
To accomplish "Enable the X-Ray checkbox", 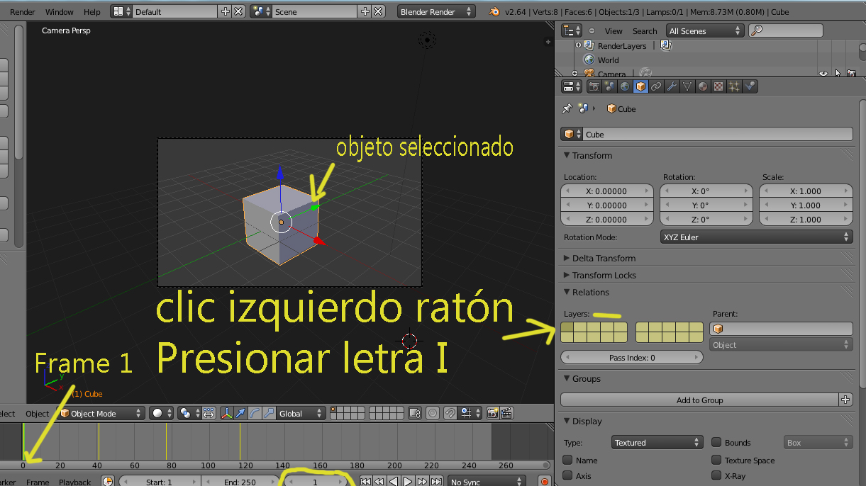I will click(716, 476).
